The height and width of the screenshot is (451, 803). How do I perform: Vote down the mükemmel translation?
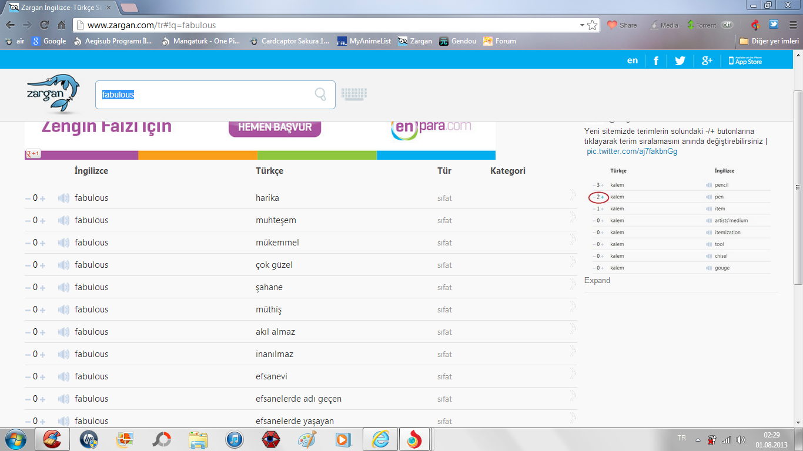point(28,243)
